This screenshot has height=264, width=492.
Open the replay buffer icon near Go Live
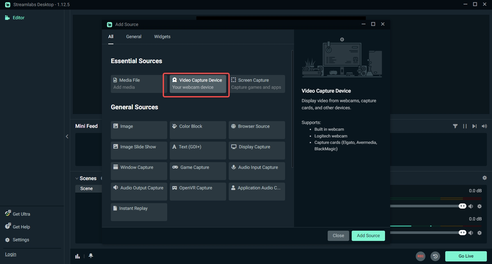click(x=435, y=256)
